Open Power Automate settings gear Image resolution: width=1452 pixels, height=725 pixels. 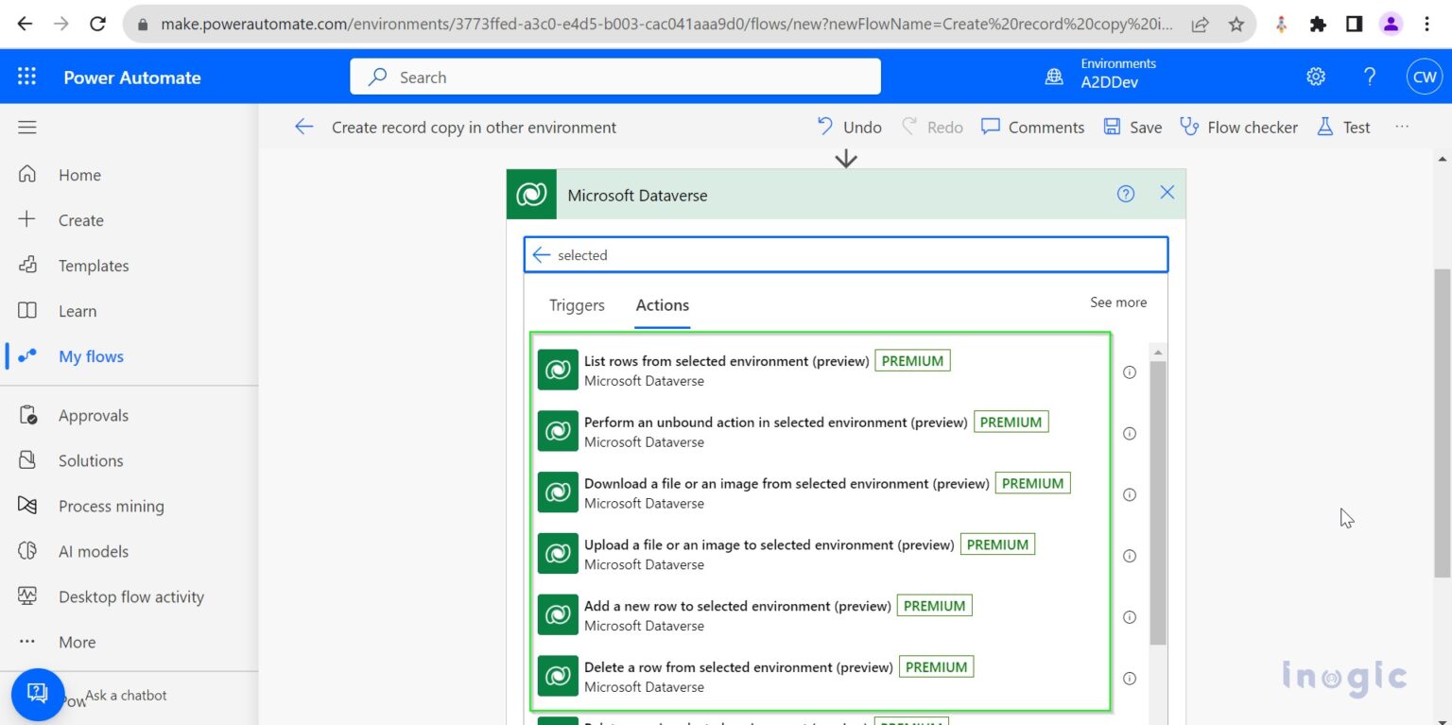[1316, 77]
